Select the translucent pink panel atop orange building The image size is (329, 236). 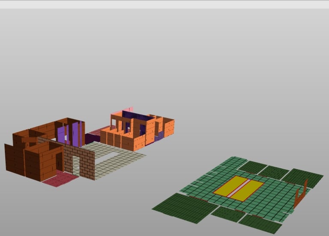128,109
